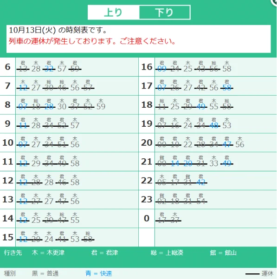Image resolution: width=277 pixels, height=279 pixels.
Task: Select the 56 departure in the 20 o'clock row
Action: pos(240,144)
